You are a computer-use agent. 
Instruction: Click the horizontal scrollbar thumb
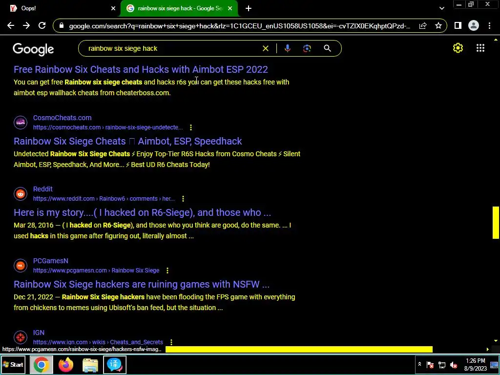click(299, 350)
